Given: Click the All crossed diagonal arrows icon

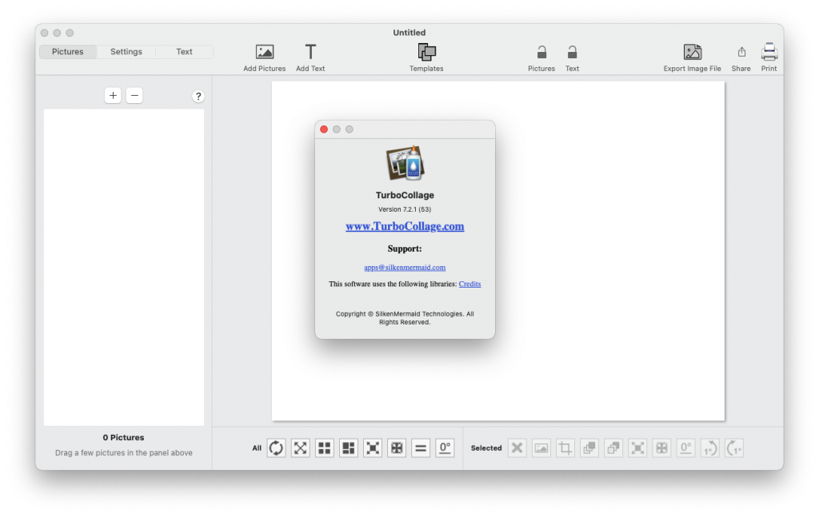Looking at the screenshot, I should pos(301,447).
